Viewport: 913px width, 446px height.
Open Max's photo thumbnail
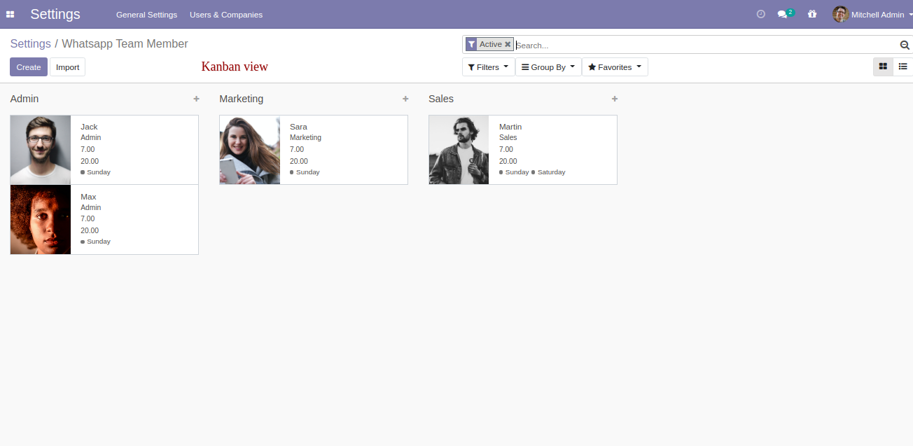click(x=41, y=219)
